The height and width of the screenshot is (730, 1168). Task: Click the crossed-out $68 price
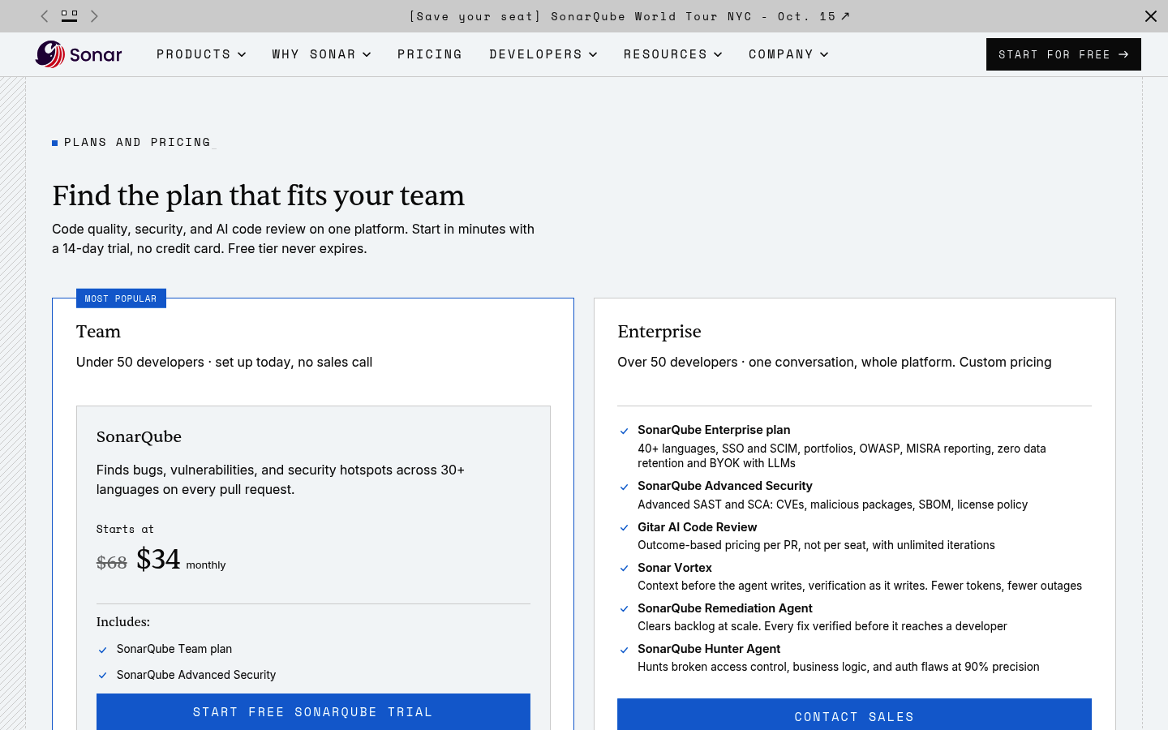point(112,563)
